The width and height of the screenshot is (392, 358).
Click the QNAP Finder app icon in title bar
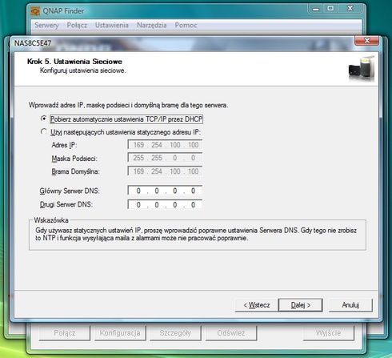coord(35,11)
